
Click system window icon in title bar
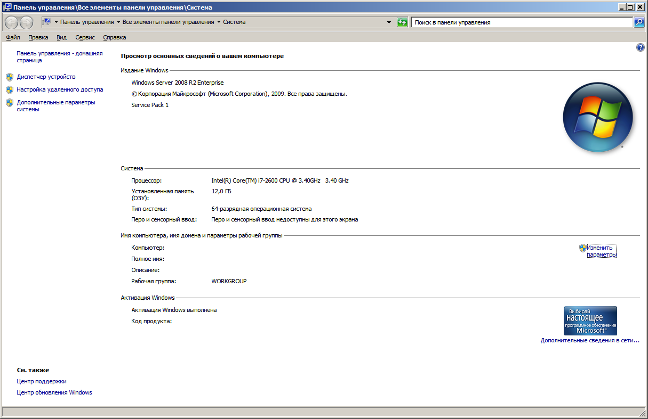click(6, 7)
